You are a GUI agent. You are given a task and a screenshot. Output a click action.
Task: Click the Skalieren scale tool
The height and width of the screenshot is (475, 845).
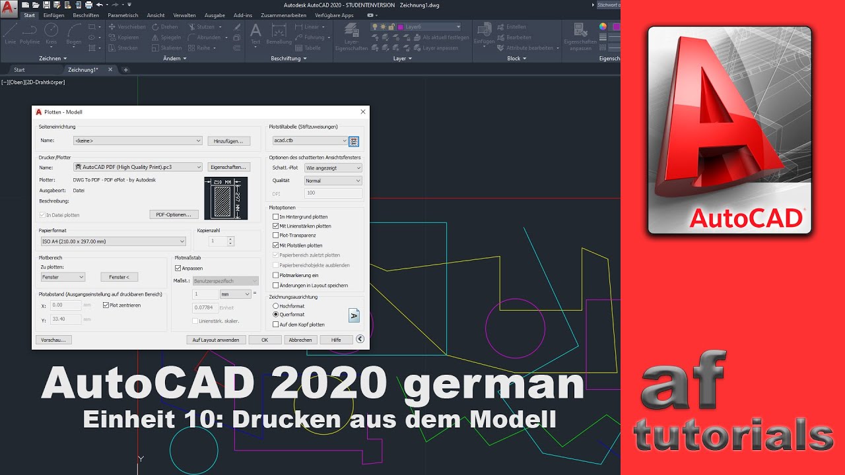click(167, 47)
